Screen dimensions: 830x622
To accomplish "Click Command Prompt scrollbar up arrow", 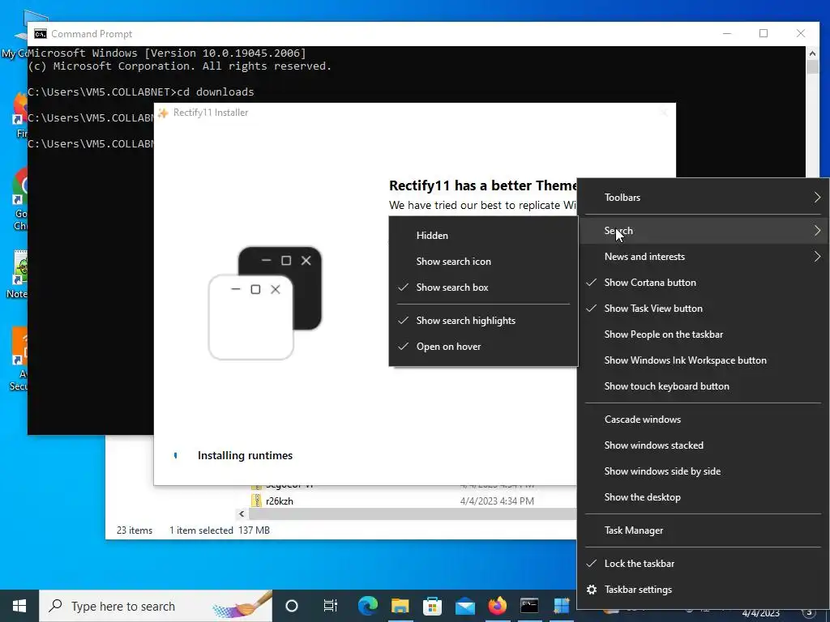I will pyautogui.click(x=812, y=53).
